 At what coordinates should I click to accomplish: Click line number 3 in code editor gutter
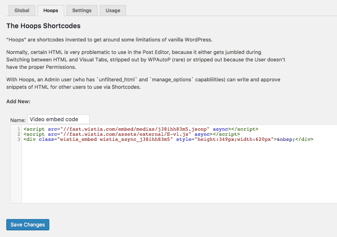[x=19, y=139]
